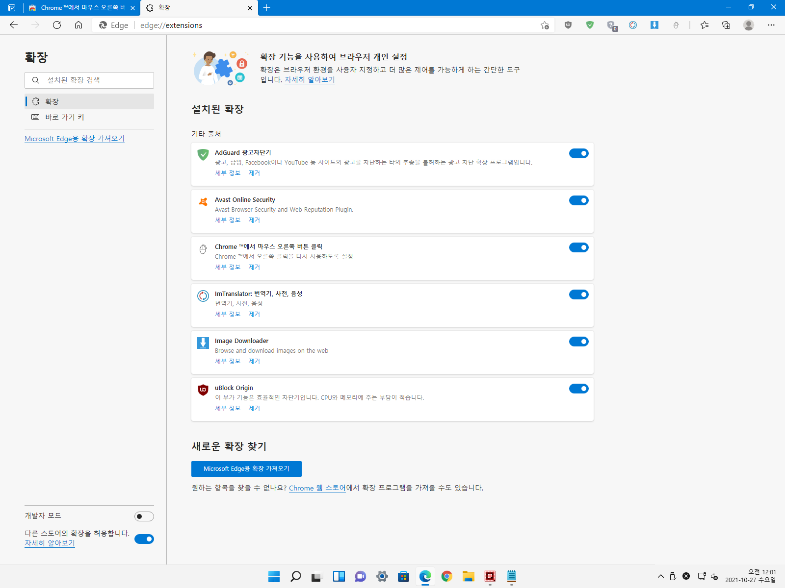Select 확장 in the sidebar menu
The image size is (785, 588).
[x=89, y=101]
